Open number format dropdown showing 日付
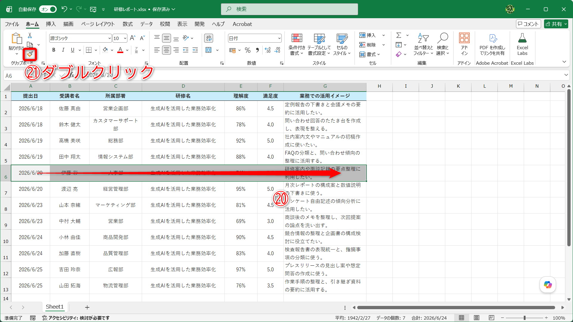Viewport: 573px width, 322px height. (x=255, y=38)
